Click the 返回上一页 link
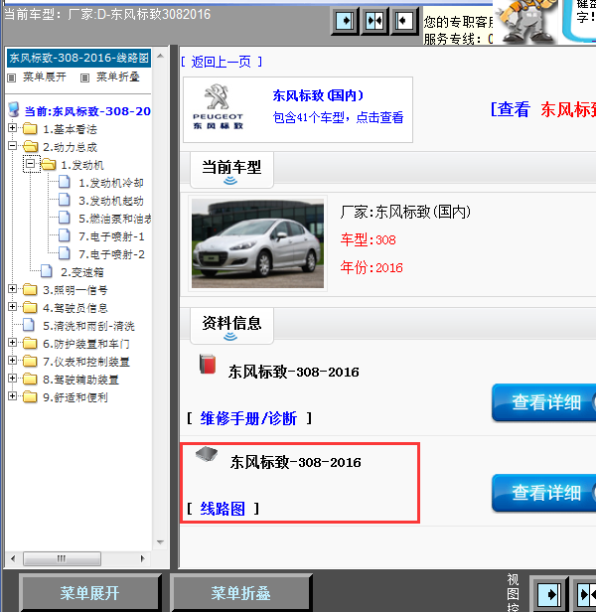This screenshot has height=612, width=596. pos(221,62)
